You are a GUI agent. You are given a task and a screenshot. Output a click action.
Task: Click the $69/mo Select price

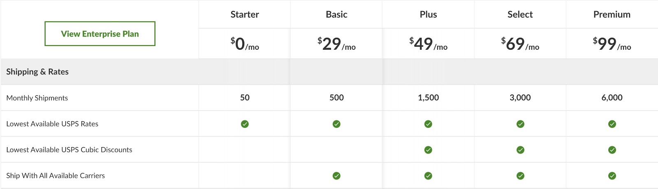520,44
